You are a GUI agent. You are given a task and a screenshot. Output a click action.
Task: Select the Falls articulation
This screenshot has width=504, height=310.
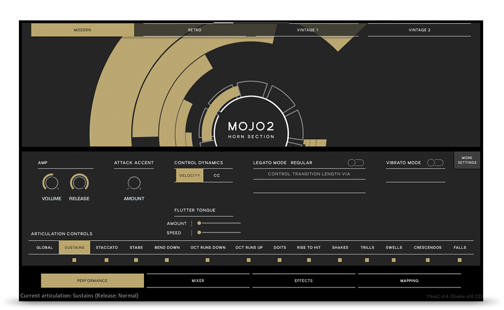(x=459, y=248)
